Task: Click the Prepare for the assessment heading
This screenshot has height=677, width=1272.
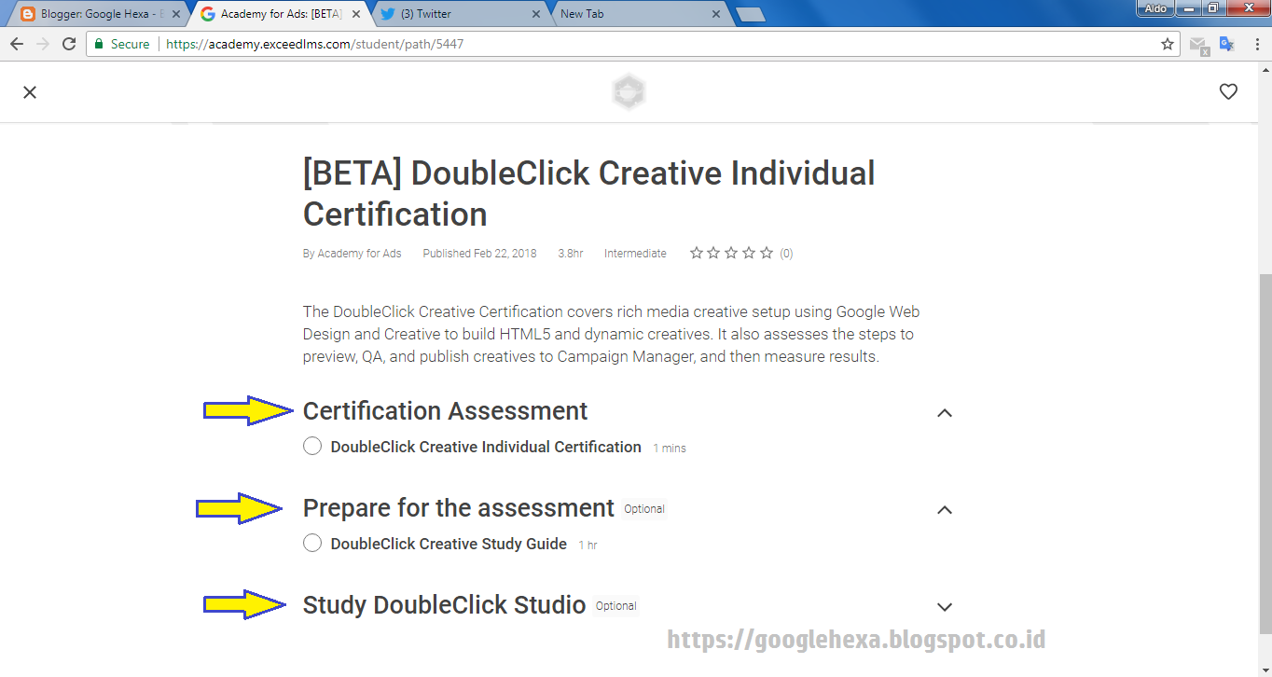Action: click(458, 508)
